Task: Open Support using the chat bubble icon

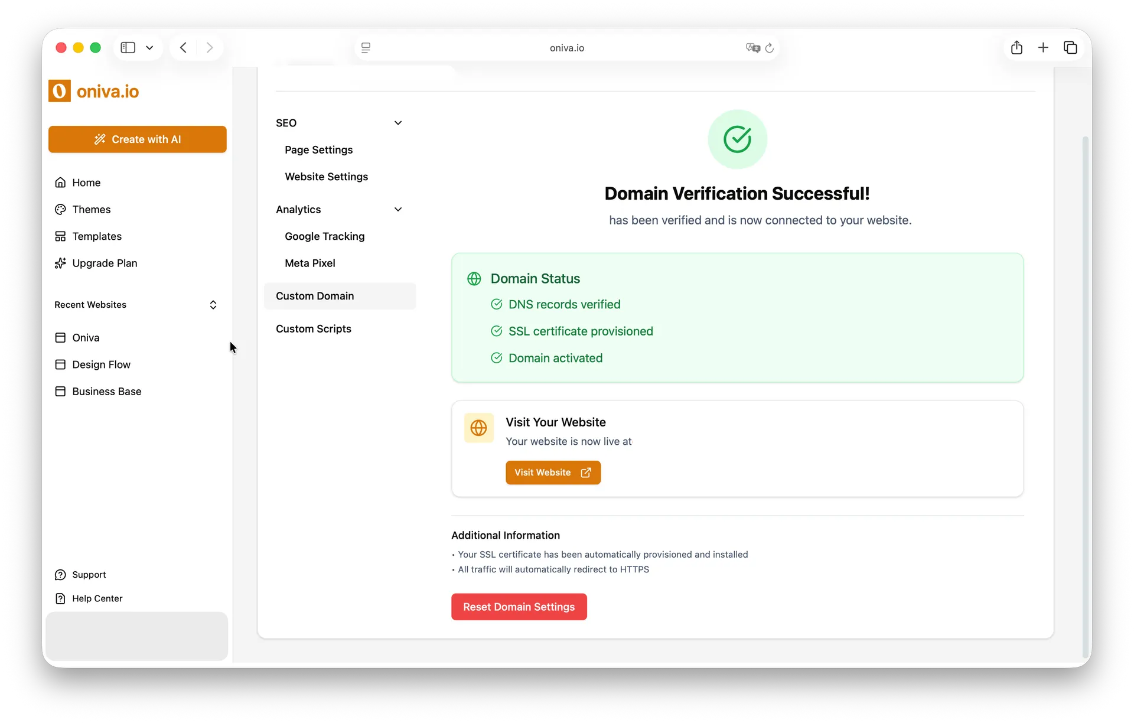Action: point(61,574)
